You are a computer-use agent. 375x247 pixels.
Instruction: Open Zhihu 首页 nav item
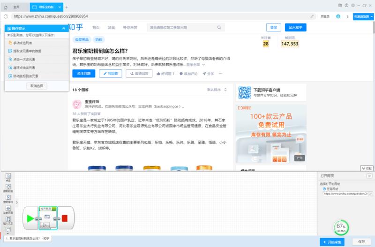point(96,28)
